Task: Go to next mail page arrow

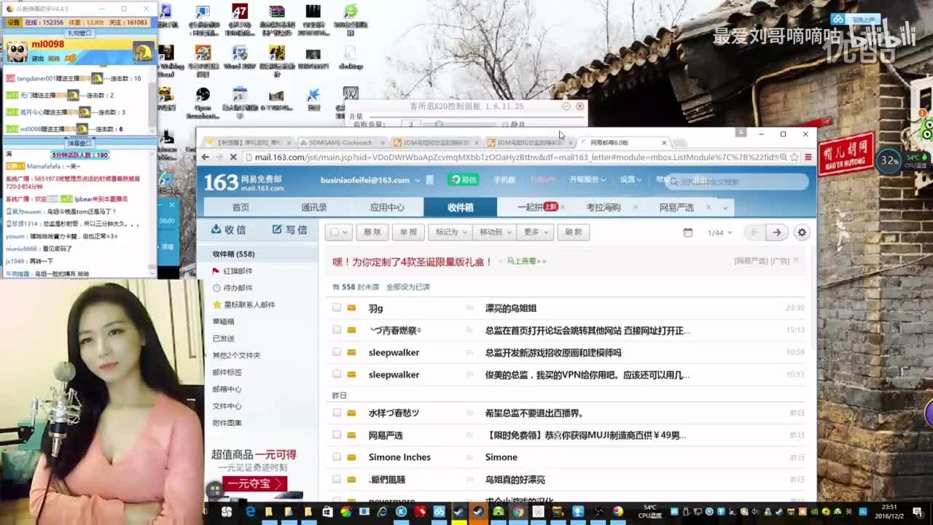Action: pos(776,233)
